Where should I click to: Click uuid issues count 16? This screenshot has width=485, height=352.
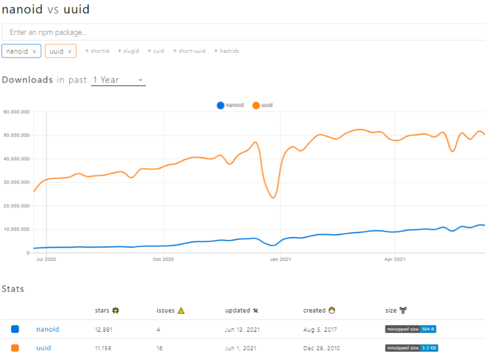[x=160, y=349]
